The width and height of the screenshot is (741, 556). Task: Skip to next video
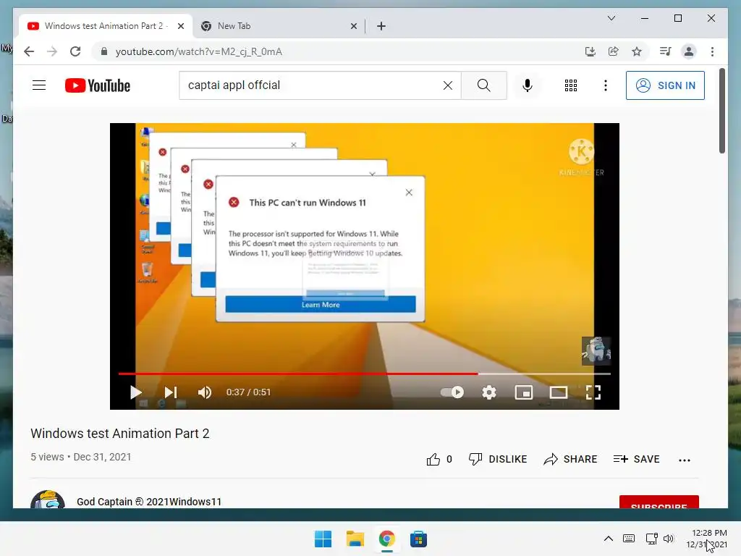click(171, 392)
